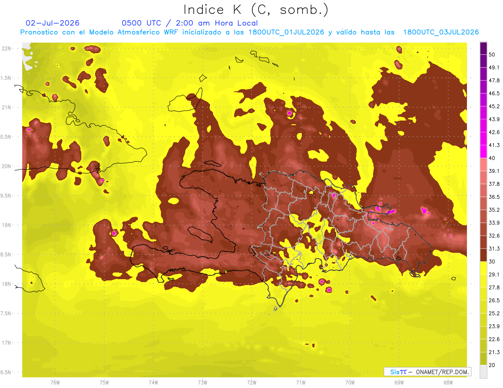Click the legend value "41.3"
Image resolution: width=503 pixels, height=388 pixels.
point(494,146)
